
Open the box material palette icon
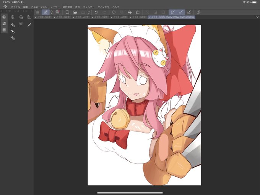21,17
